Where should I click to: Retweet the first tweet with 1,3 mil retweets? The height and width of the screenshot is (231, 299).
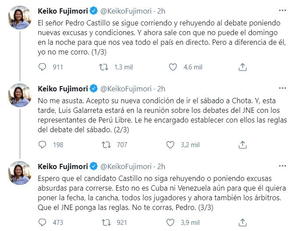pos(104,67)
